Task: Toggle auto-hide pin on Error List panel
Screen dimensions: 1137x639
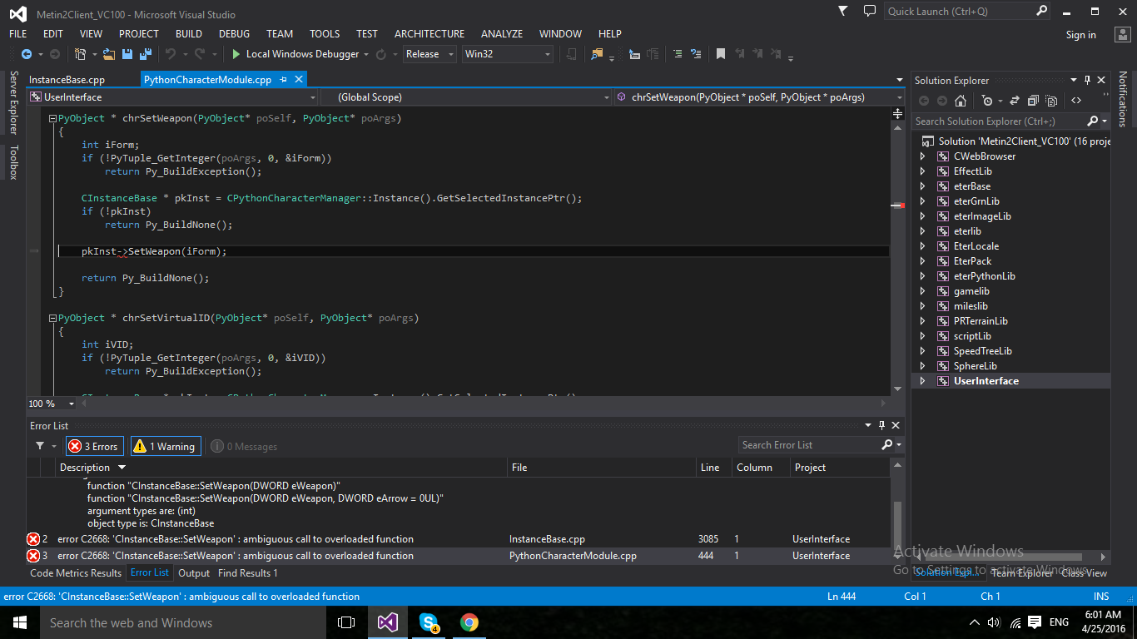Action: 882,425
